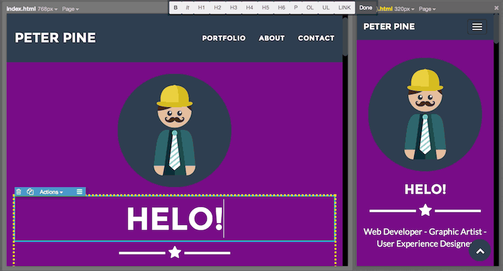Insert an unordered list with UL
This screenshot has width=503, height=271.
(x=326, y=8)
